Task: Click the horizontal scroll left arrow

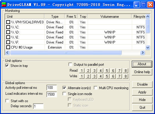Action: (7, 53)
